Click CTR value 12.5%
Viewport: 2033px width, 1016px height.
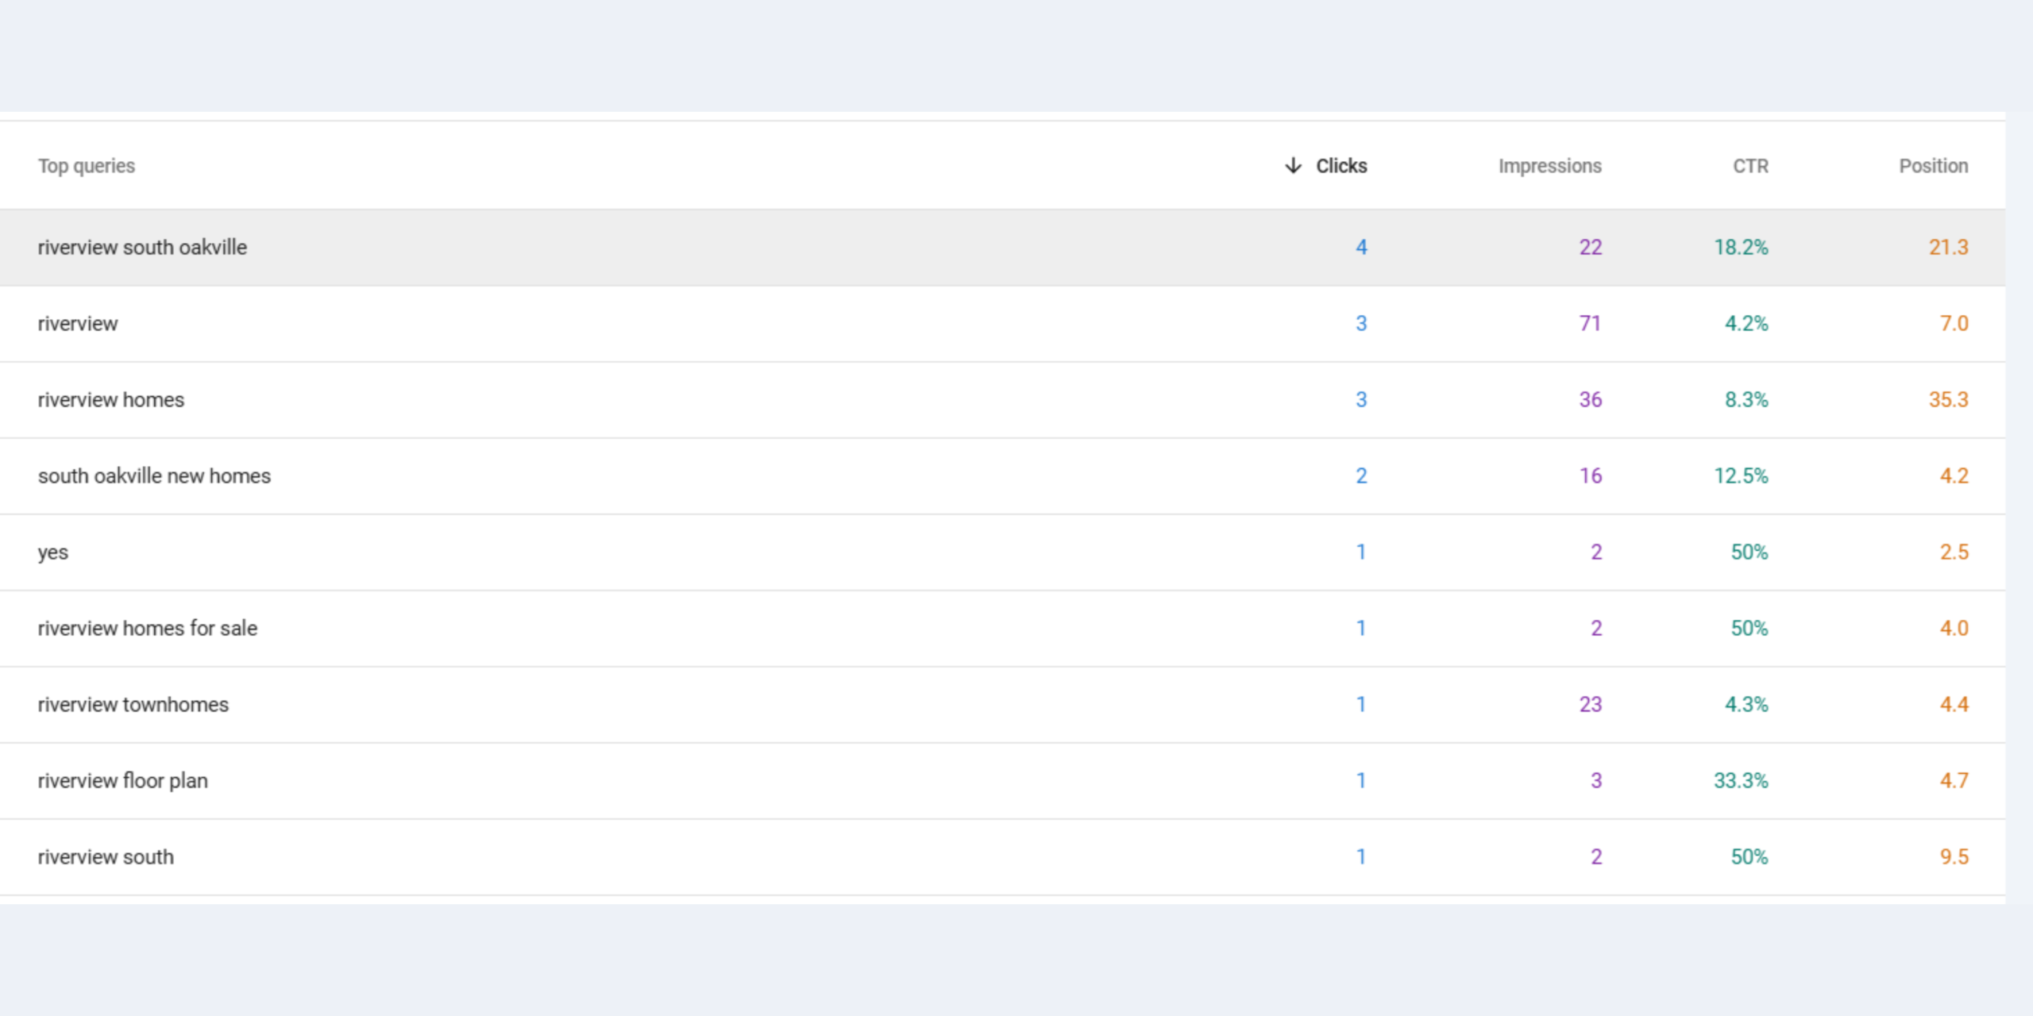(1741, 475)
